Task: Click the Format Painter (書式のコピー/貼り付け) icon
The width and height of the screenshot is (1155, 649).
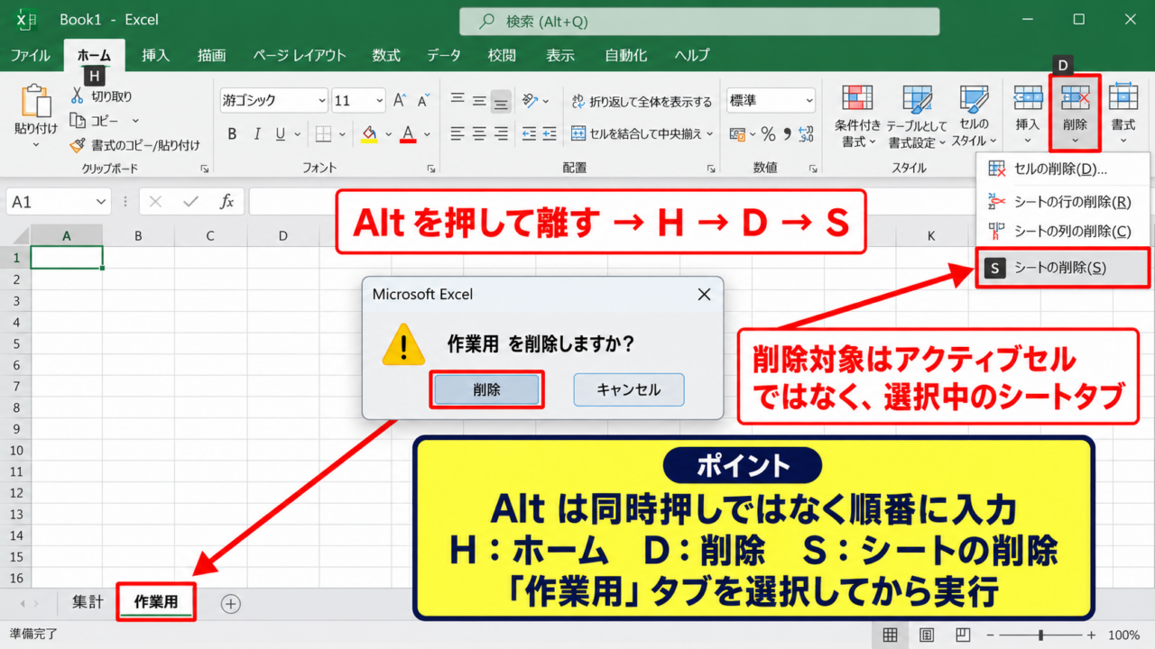Action: coord(78,144)
